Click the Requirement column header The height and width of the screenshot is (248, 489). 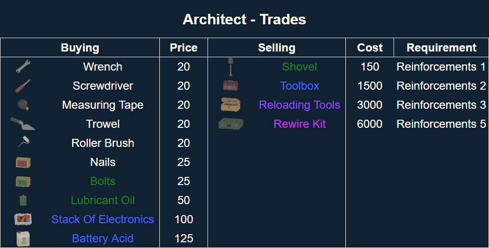[x=441, y=48]
